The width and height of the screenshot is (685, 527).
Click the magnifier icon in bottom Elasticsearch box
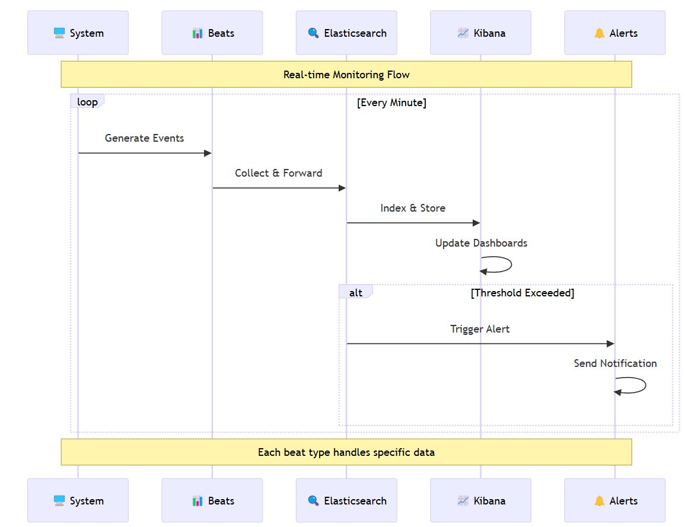(x=313, y=501)
